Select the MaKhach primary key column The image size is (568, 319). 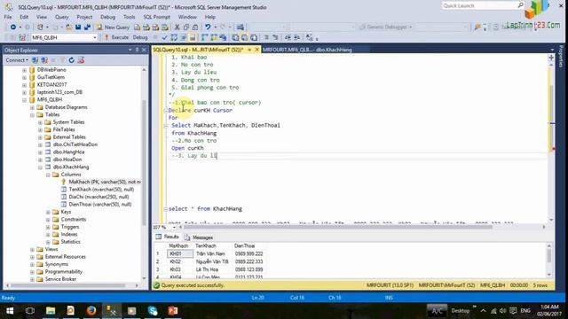[x=105, y=182]
